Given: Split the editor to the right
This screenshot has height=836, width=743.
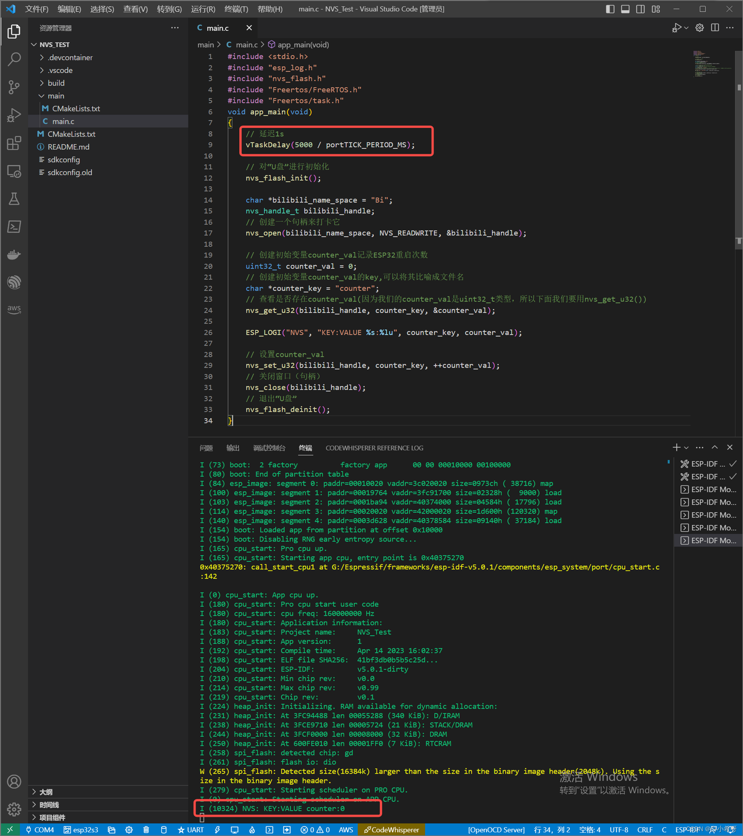Looking at the screenshot, I should coord(715,28).
